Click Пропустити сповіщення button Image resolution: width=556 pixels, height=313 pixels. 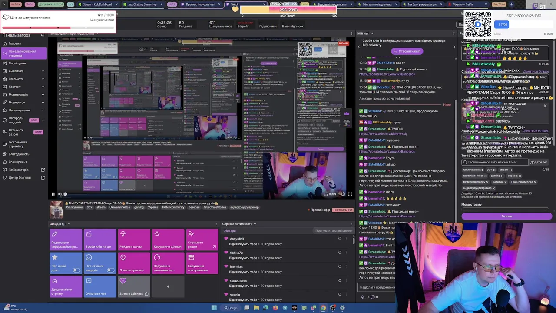[334, 231]
